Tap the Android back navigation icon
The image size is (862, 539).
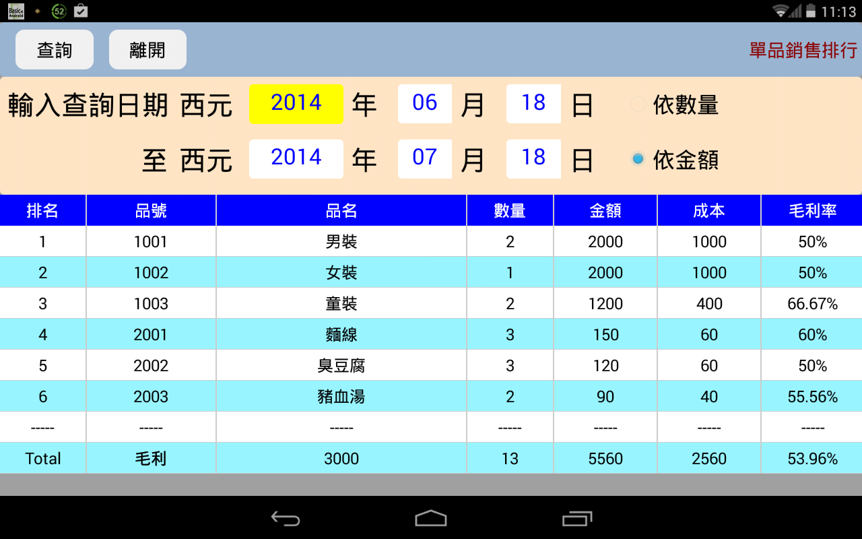[286, 518]
